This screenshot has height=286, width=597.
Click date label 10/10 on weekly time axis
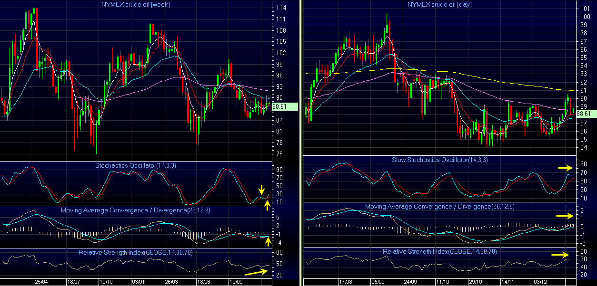tap(107, 282)
